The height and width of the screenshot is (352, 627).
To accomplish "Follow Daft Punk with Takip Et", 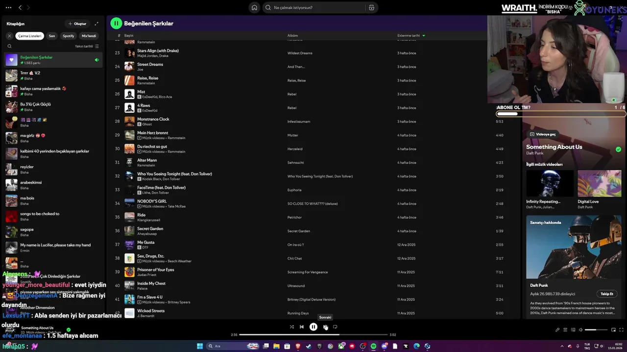I will pos(607,294).
